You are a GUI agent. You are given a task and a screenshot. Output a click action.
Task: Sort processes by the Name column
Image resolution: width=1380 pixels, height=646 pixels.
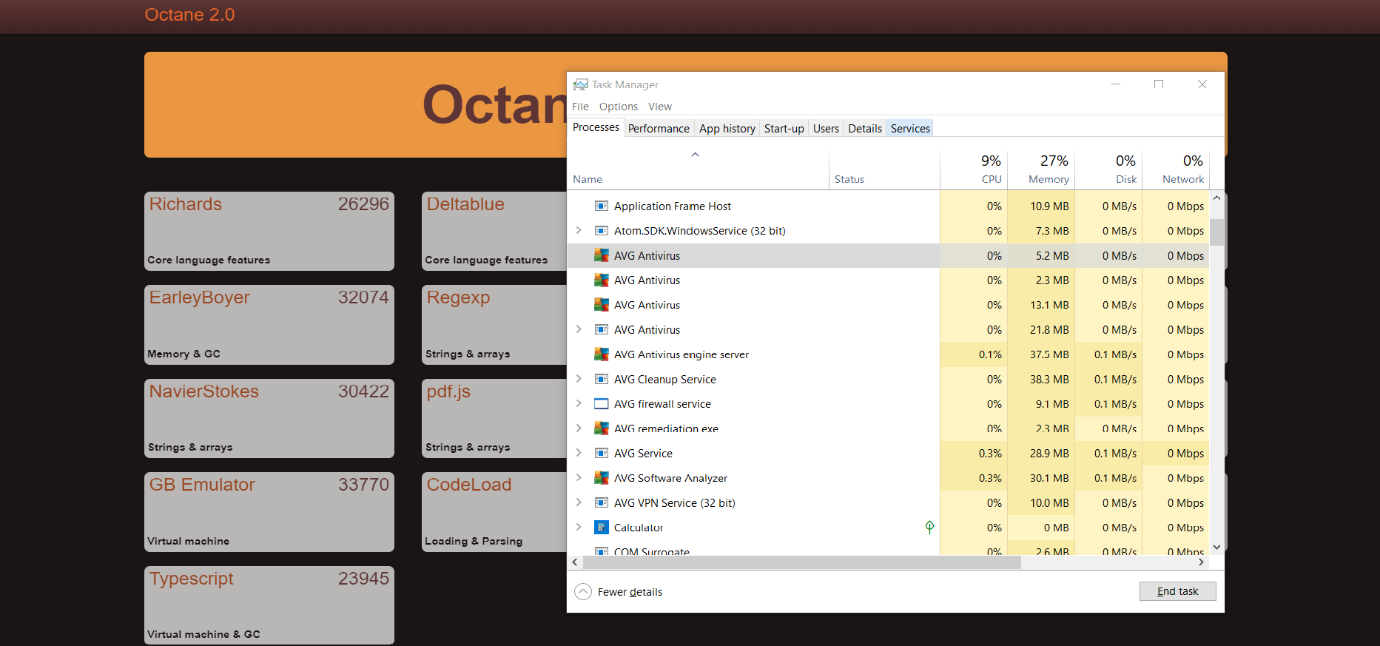pyautogui.click(x=698, y=170)
